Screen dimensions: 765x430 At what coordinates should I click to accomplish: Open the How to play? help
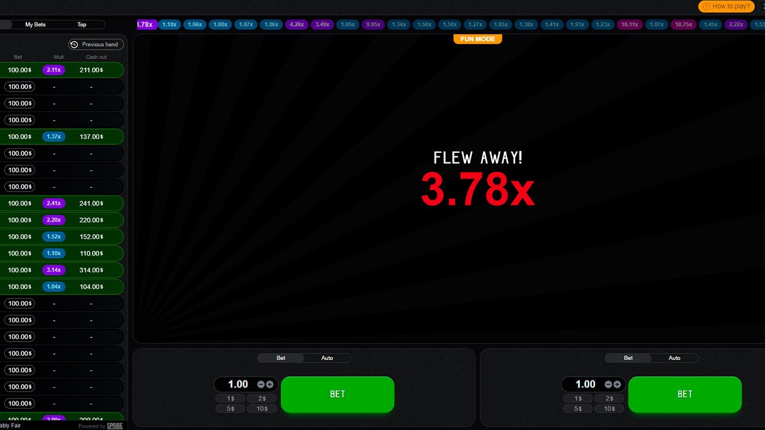[726, 6]
